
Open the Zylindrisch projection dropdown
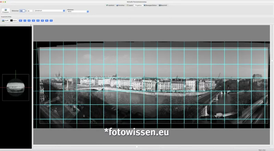[x=49, y=11]
